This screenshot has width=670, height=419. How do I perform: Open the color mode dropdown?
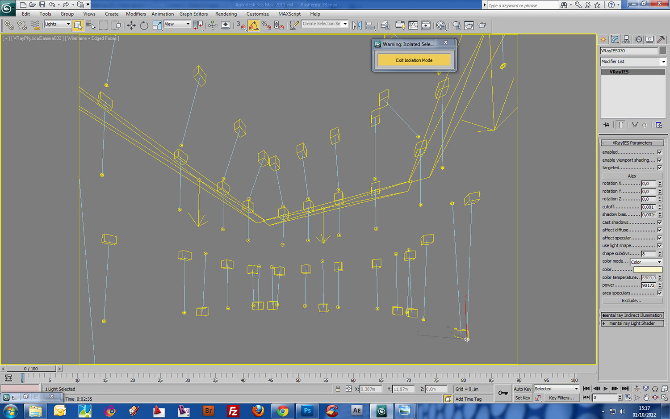[x=646, y=262]
